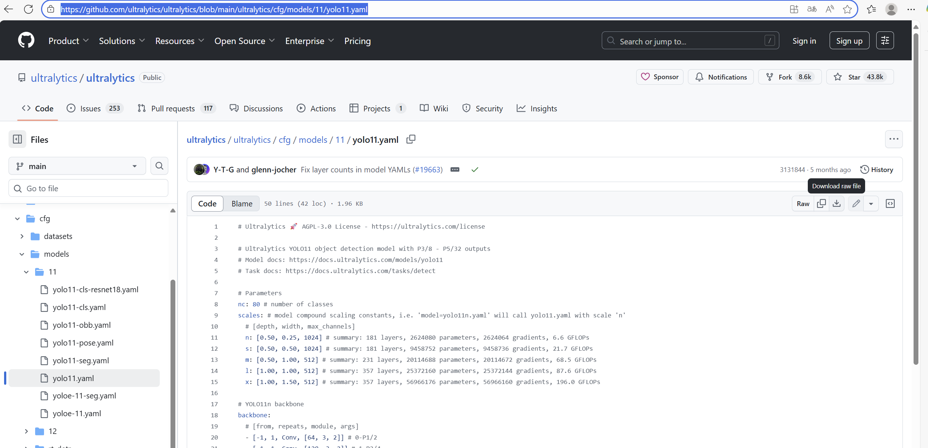The height and width of the screenshot is (448, 928).
Task: Edit this file with pencil icon
Action: click(856, 203)
